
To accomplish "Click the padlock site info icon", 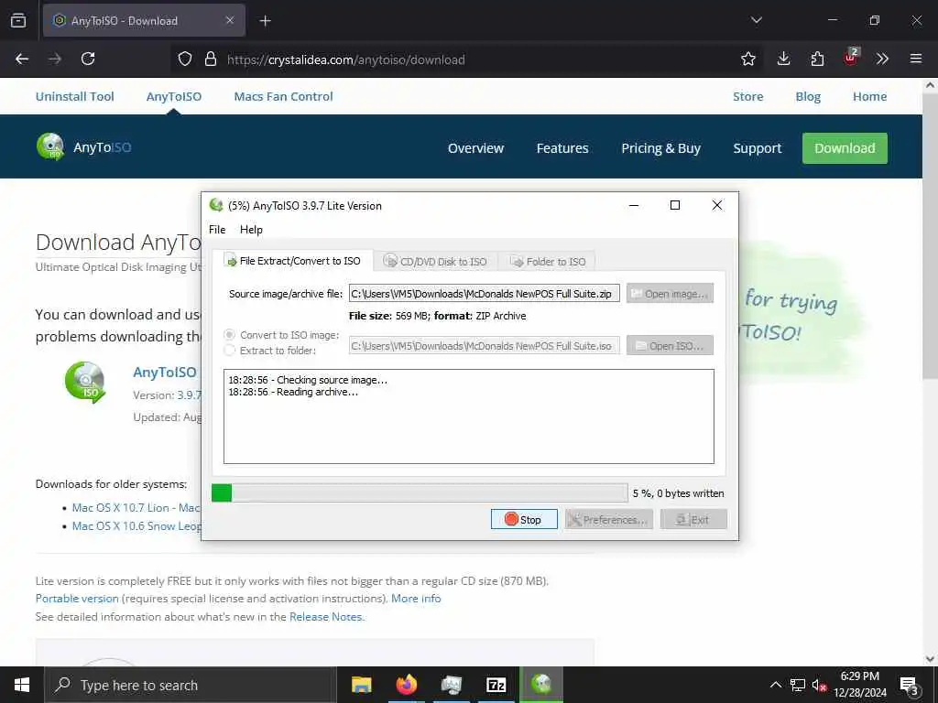I will tap(210, 59).
